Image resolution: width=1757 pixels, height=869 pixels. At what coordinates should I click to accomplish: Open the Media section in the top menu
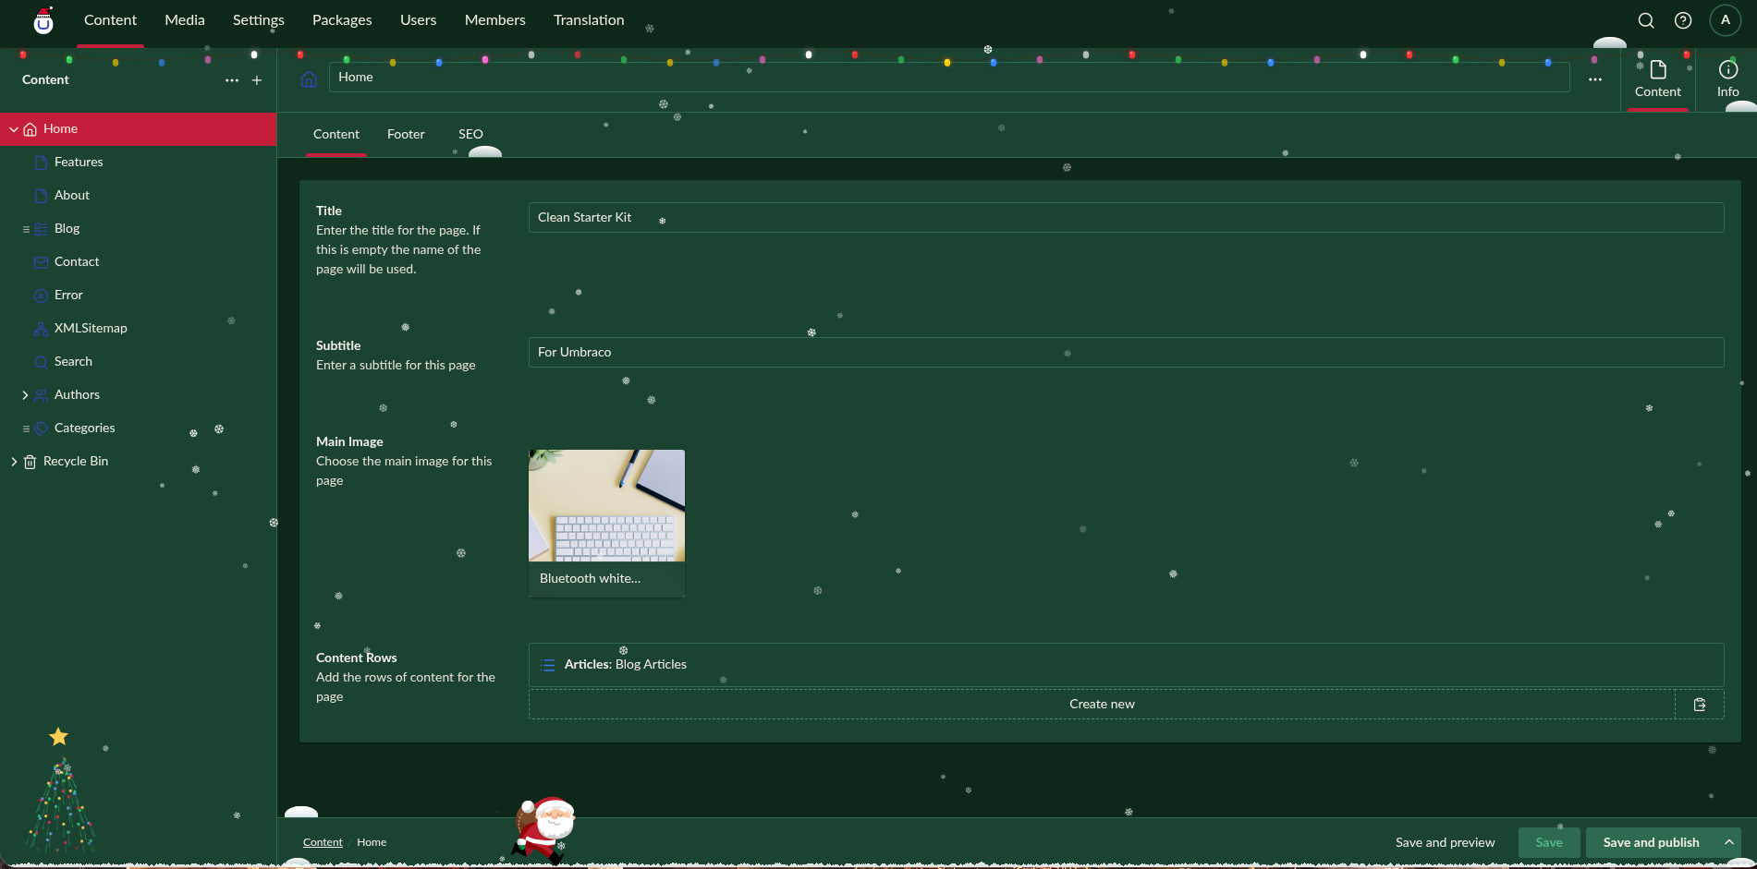point(184,19)
